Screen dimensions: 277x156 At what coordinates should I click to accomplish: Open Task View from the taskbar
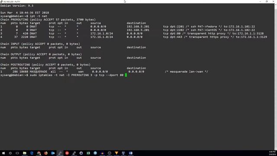pyautogui.click(x=17, y=153)
